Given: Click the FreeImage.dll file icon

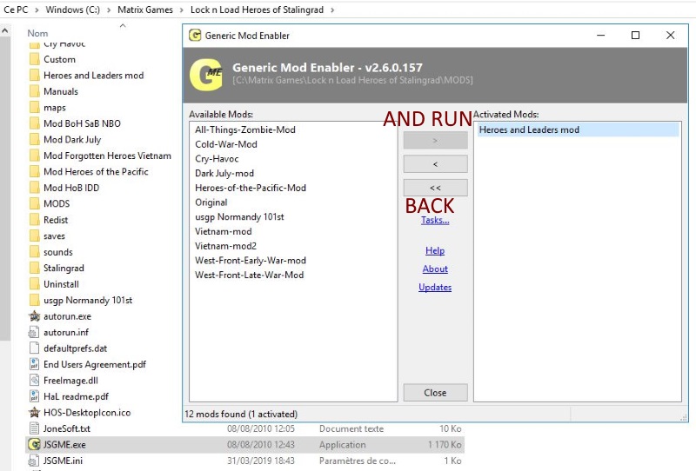Looking at the screenshot, I should (34, 381).
